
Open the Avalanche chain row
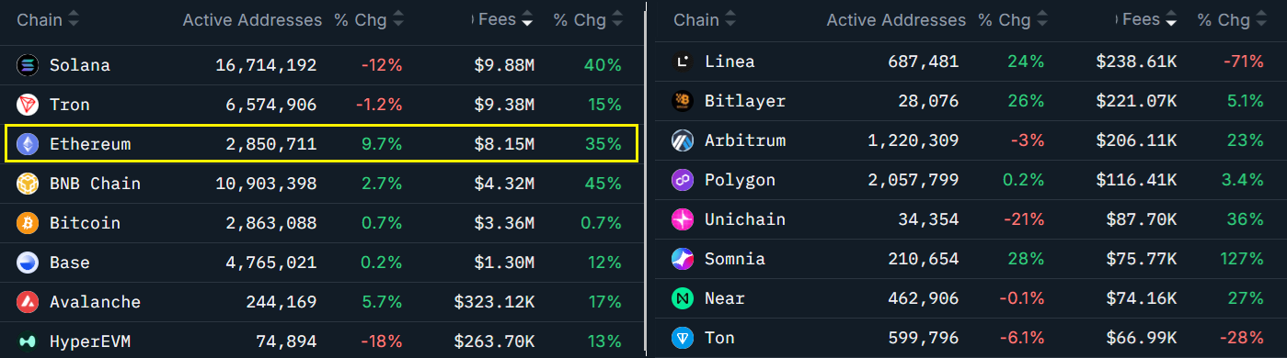(x=322, y=302)
